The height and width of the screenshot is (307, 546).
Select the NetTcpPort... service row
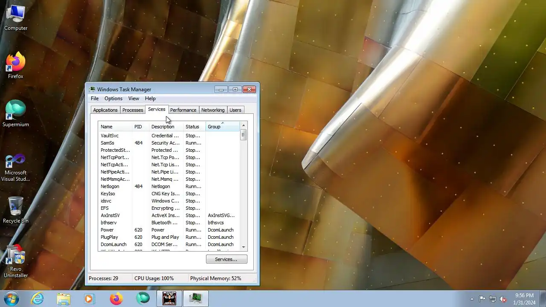tap(169, 157)
